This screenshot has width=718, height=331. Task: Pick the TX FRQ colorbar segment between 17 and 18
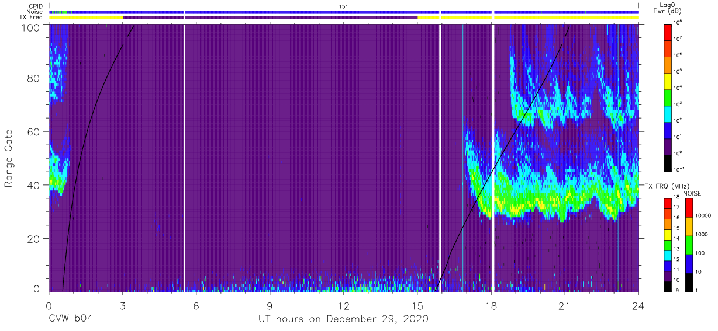coord(668,204)
